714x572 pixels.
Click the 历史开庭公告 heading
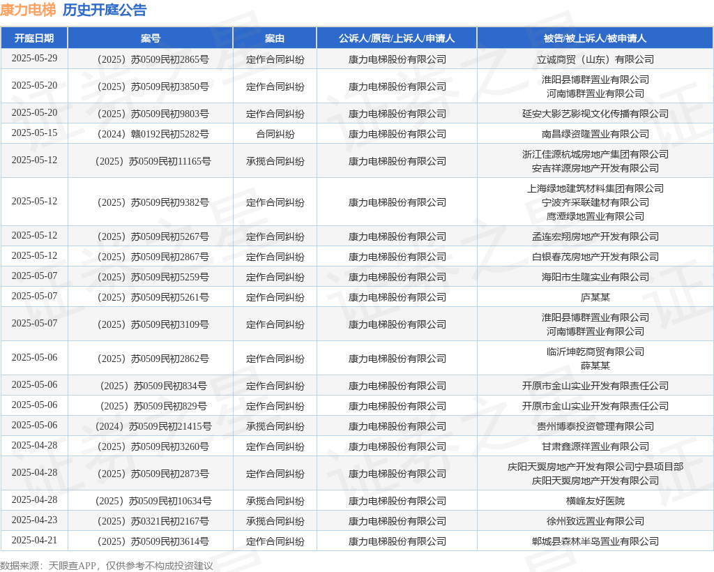tap(105, 10)
